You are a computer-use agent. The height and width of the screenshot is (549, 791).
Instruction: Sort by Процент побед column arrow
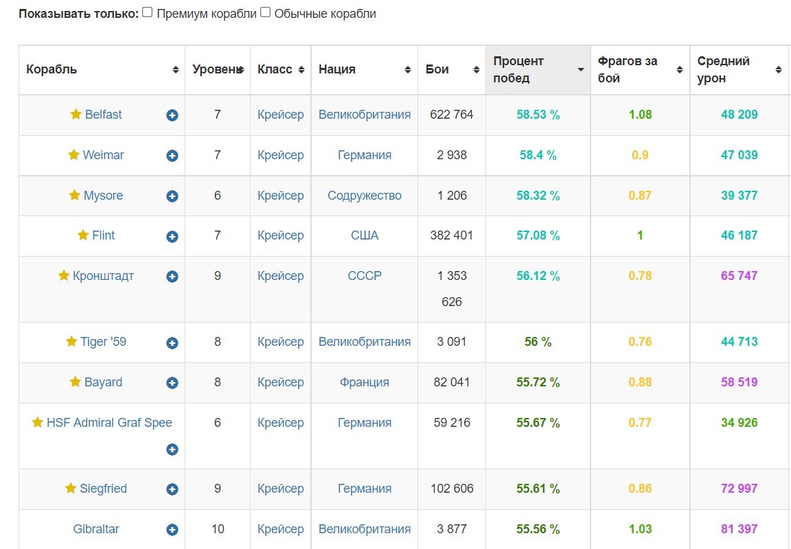pyautogui.click(x=581, y=69)
